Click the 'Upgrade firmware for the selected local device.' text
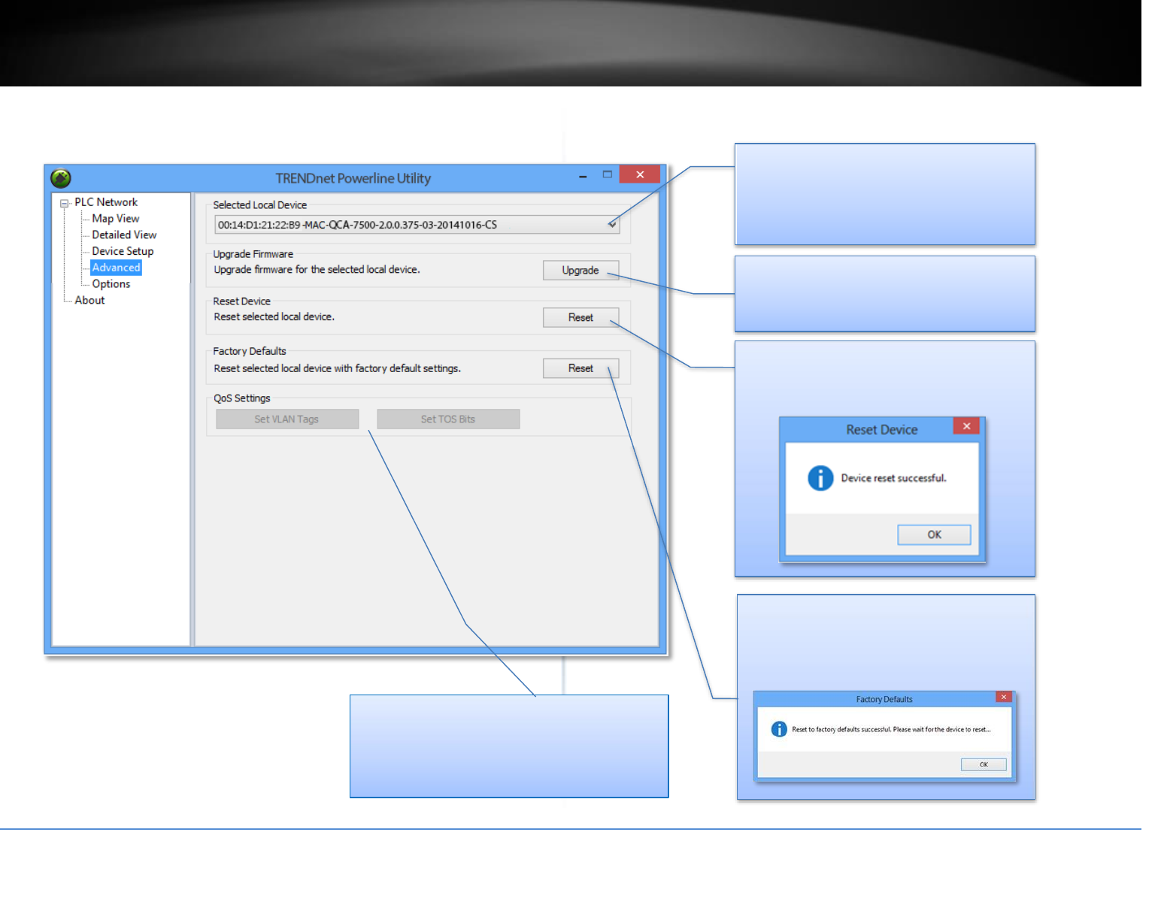The width and height of the screenshot is (1164, 902). point(317,270)
